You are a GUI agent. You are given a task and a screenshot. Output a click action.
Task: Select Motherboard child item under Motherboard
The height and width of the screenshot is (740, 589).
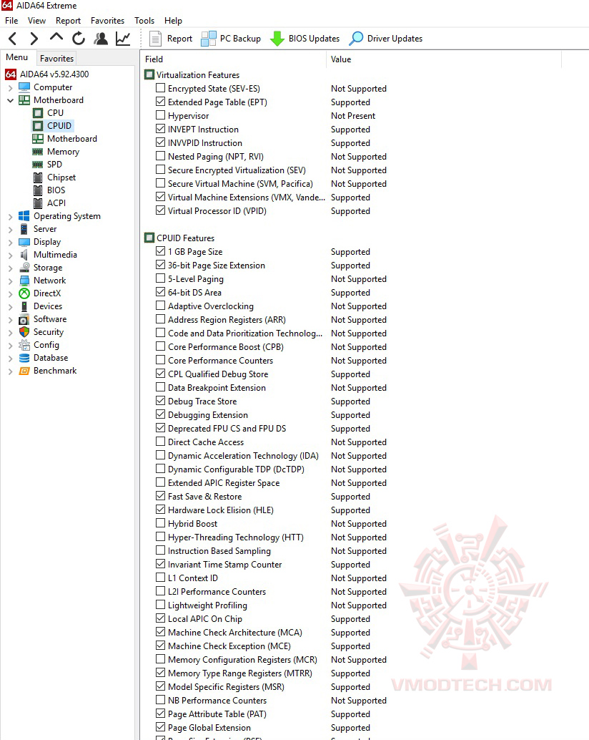71,139
